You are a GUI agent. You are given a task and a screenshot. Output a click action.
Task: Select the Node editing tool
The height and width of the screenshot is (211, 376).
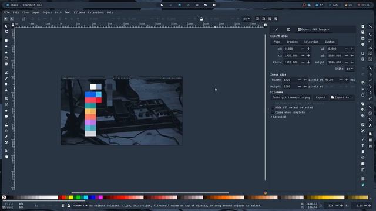(x=6, y=32)
